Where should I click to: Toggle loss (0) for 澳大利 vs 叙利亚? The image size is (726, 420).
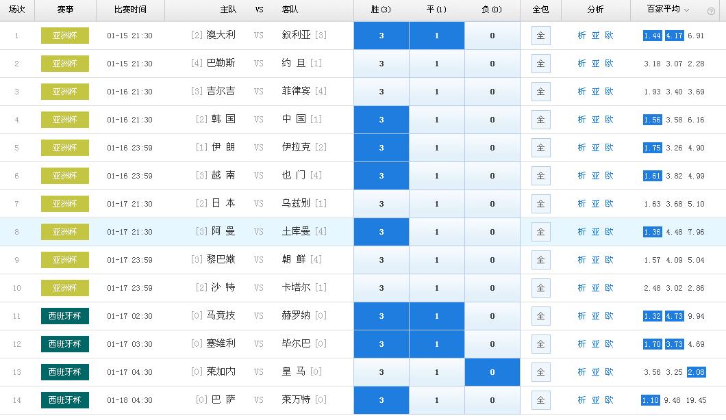coord(492,36)
